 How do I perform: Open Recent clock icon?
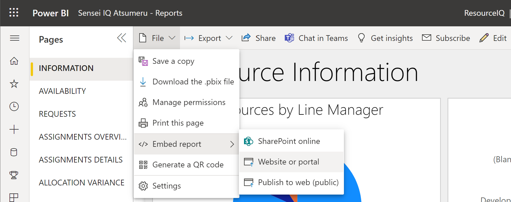click(14, 106)
